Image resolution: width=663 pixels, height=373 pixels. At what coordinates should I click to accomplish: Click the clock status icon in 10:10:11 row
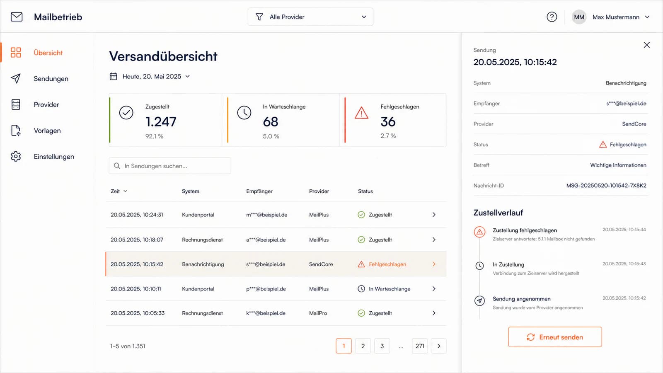pos(361,289)
